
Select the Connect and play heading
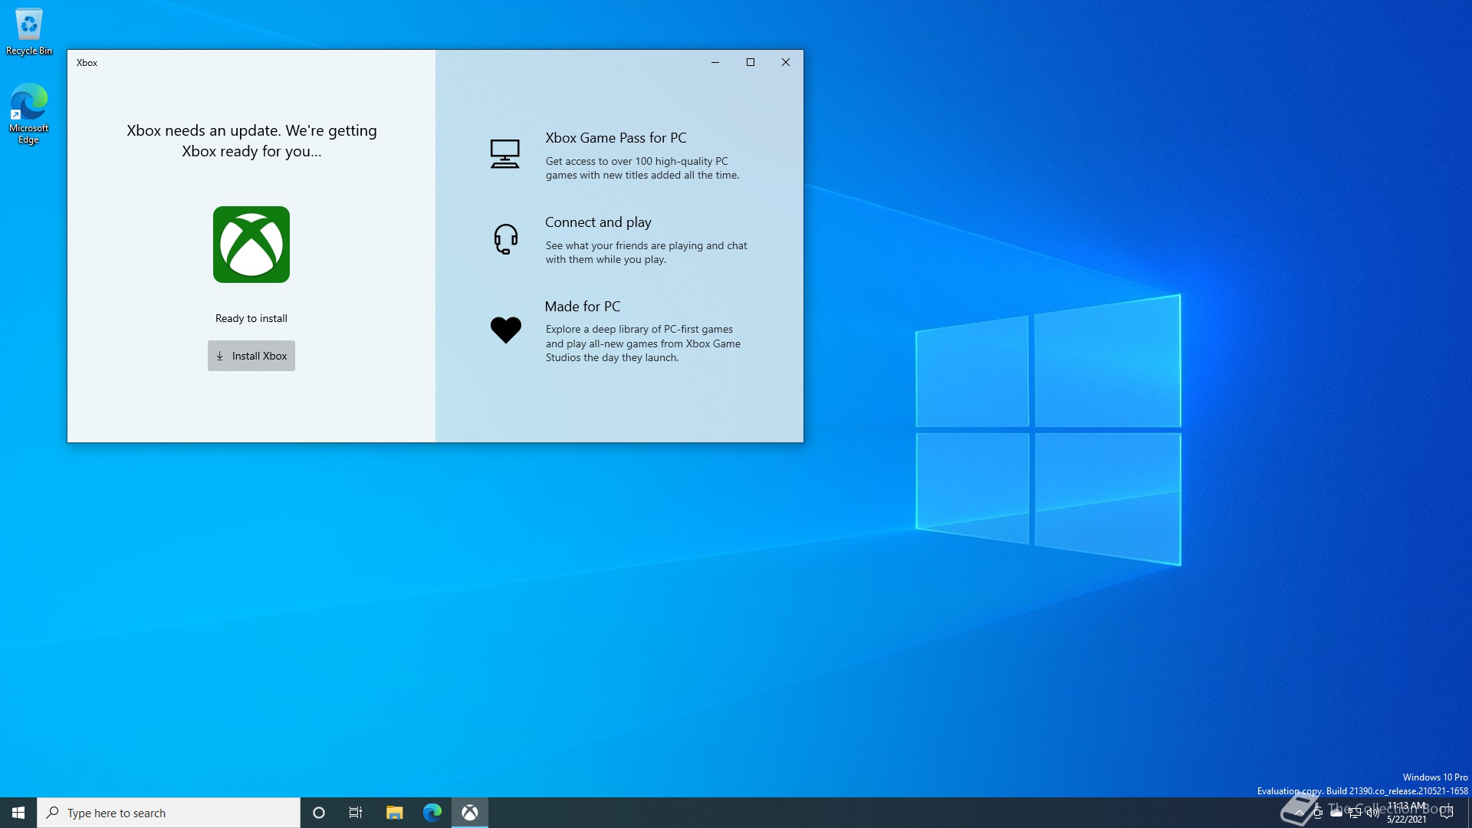pyautogui.click(x=598, y=222)
